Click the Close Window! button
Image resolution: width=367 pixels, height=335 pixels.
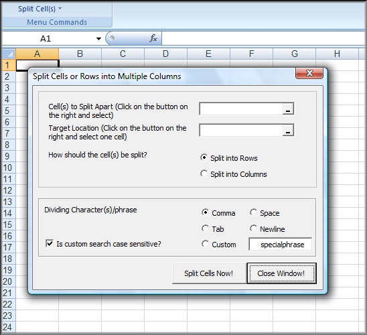click(281, 273)
